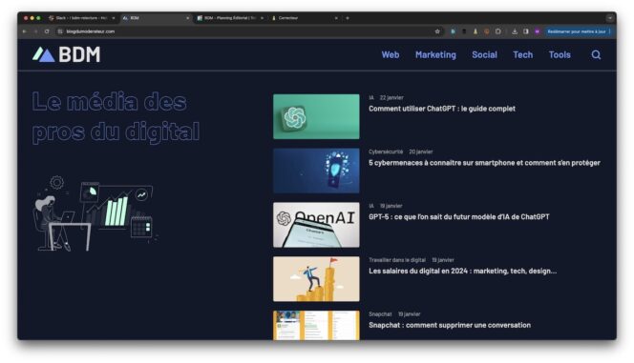Reload the page with the refresh icon
This screenshot has height=363, width=634.
(47, 31)
